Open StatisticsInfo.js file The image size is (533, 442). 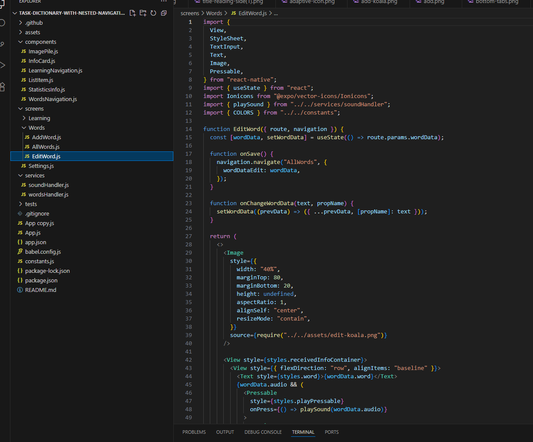pos(47,90)
